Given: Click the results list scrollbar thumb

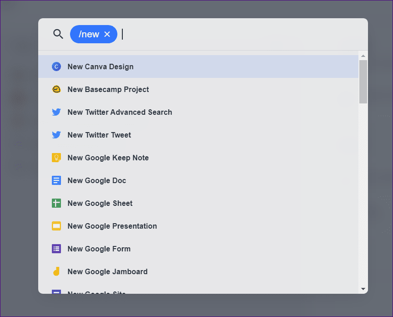Looking at the screenshot, I should click(x=363, y=82).
